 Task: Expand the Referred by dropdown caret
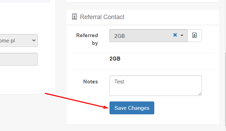point(182,35)
